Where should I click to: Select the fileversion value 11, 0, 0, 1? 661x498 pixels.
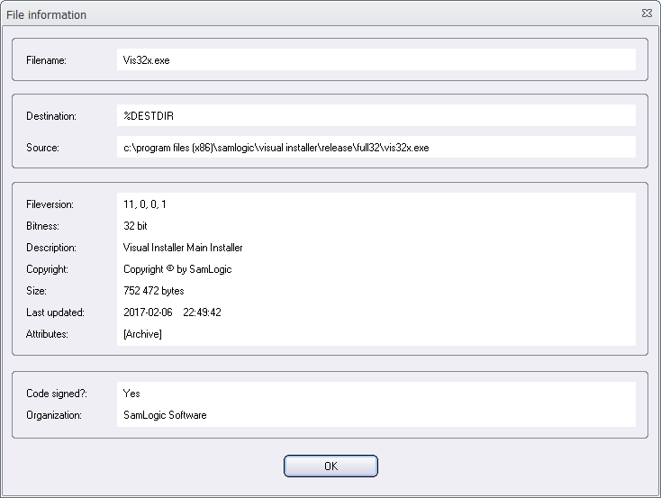click(145, 204)
